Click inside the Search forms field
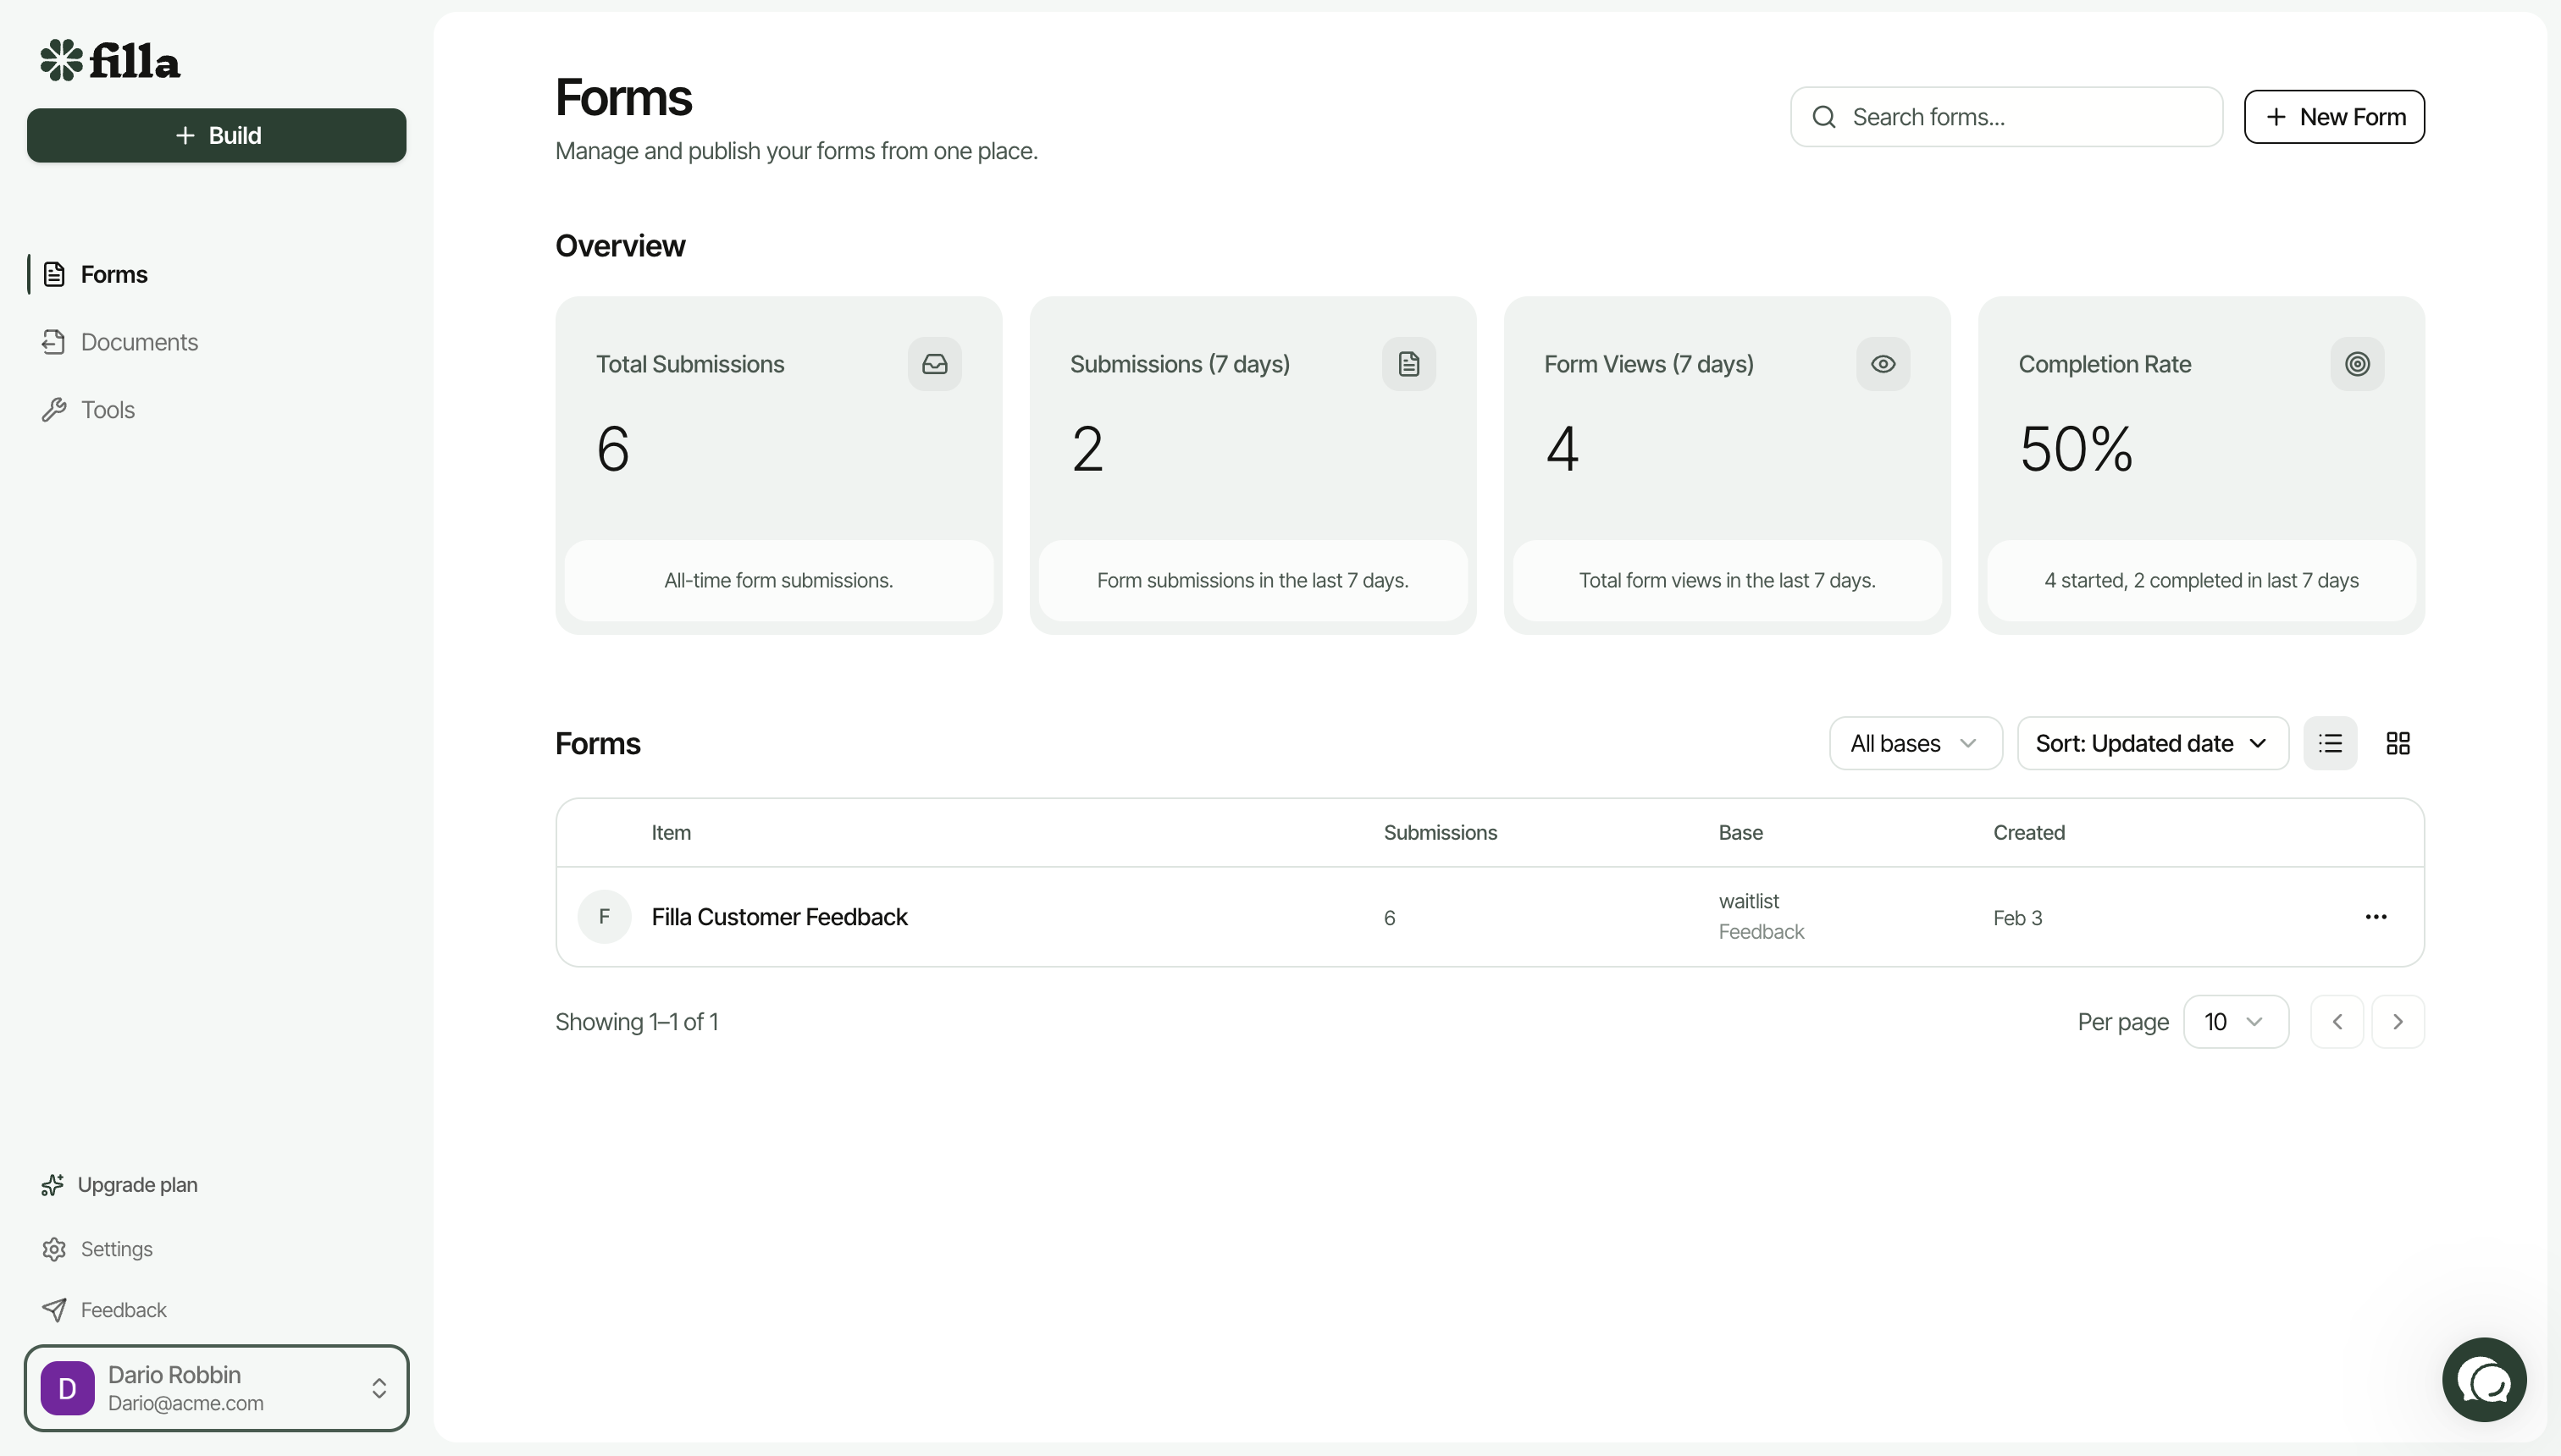The image size is (2561, 1456). (x=2004, y=116)
